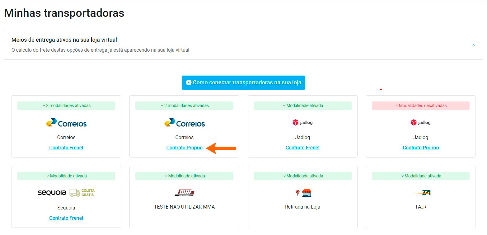487x235 pixels.
Task: Click the 3 modalidades ativadas badge
Action: (66, 106)
